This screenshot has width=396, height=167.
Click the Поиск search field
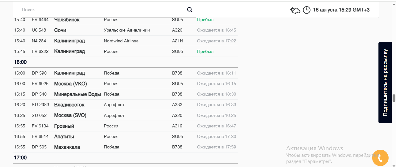(102, 10)
